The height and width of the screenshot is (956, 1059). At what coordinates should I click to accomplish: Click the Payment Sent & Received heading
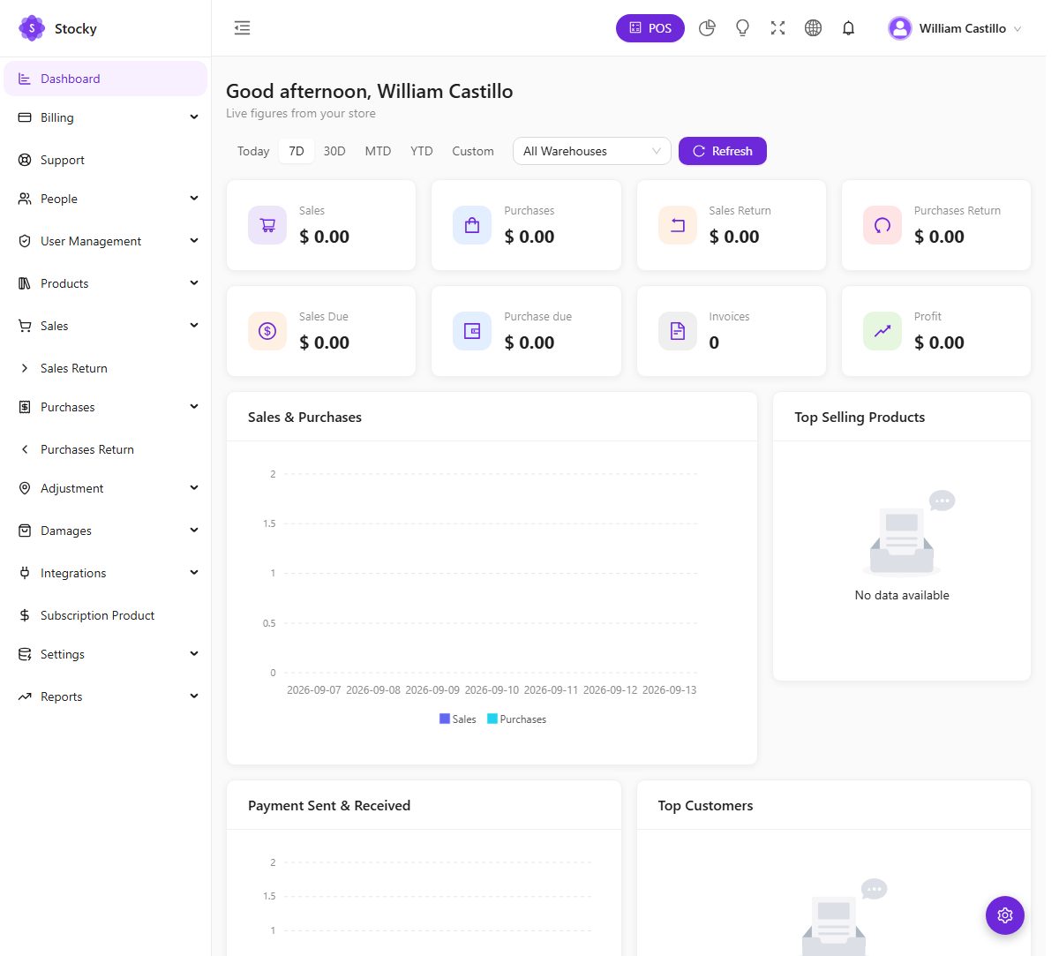coord(329,806)
